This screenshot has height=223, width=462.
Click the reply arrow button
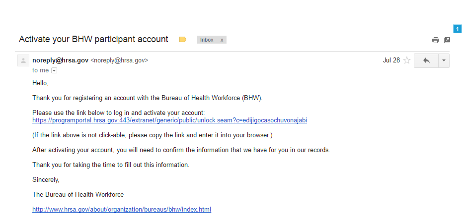[x=426, y=60]
